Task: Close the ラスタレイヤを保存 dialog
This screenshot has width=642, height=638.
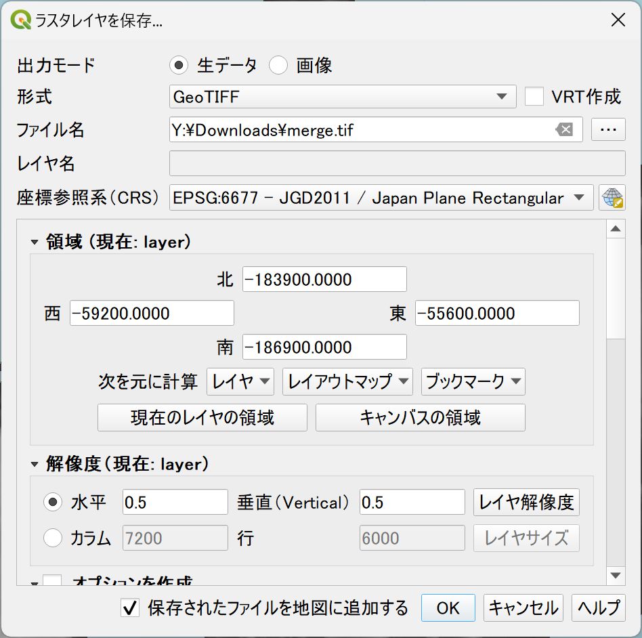Action: [x=618, y=20]
